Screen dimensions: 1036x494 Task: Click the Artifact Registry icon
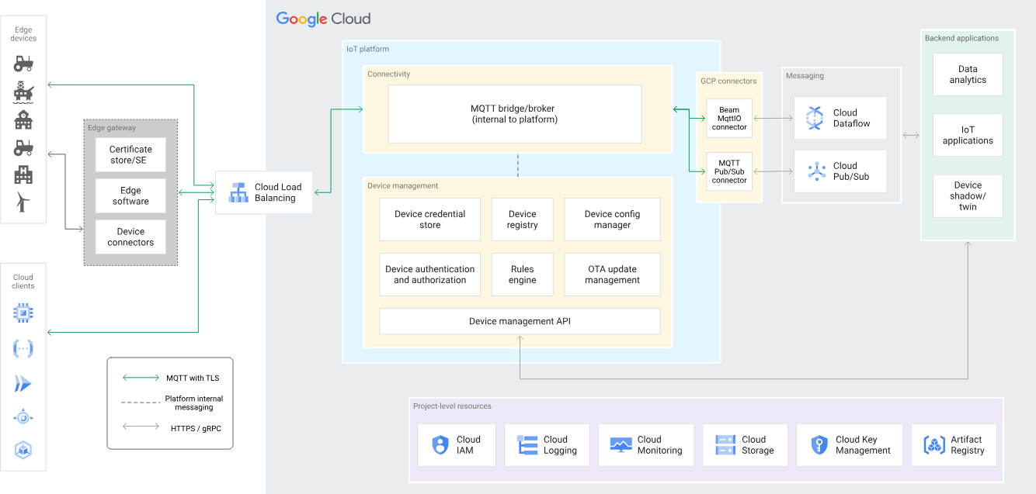[934, 444]
